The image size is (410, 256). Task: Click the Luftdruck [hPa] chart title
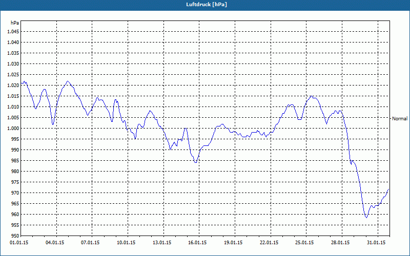[207, 5]
